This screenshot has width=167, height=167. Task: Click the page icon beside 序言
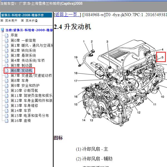click(7, 35)
